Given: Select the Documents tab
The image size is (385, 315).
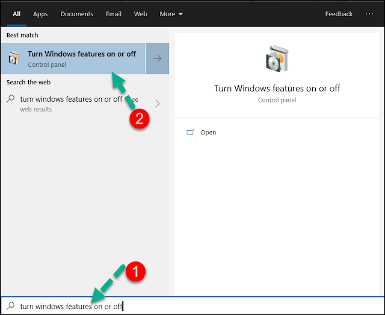Looking at the screenshot, I should tap(76, 14).
